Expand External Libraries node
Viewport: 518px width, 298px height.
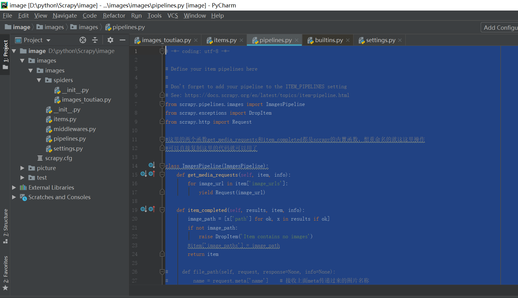click(14, 187)
